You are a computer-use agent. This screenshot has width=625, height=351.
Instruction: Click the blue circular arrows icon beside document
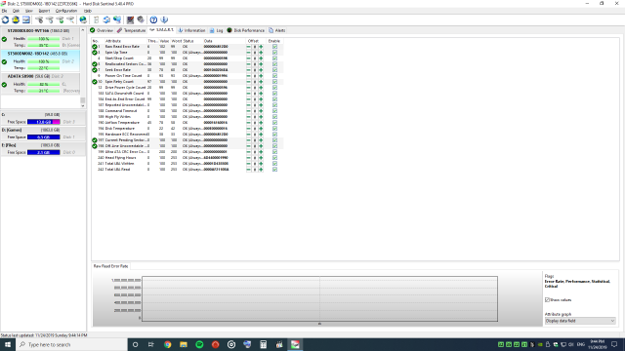[106, 19]
